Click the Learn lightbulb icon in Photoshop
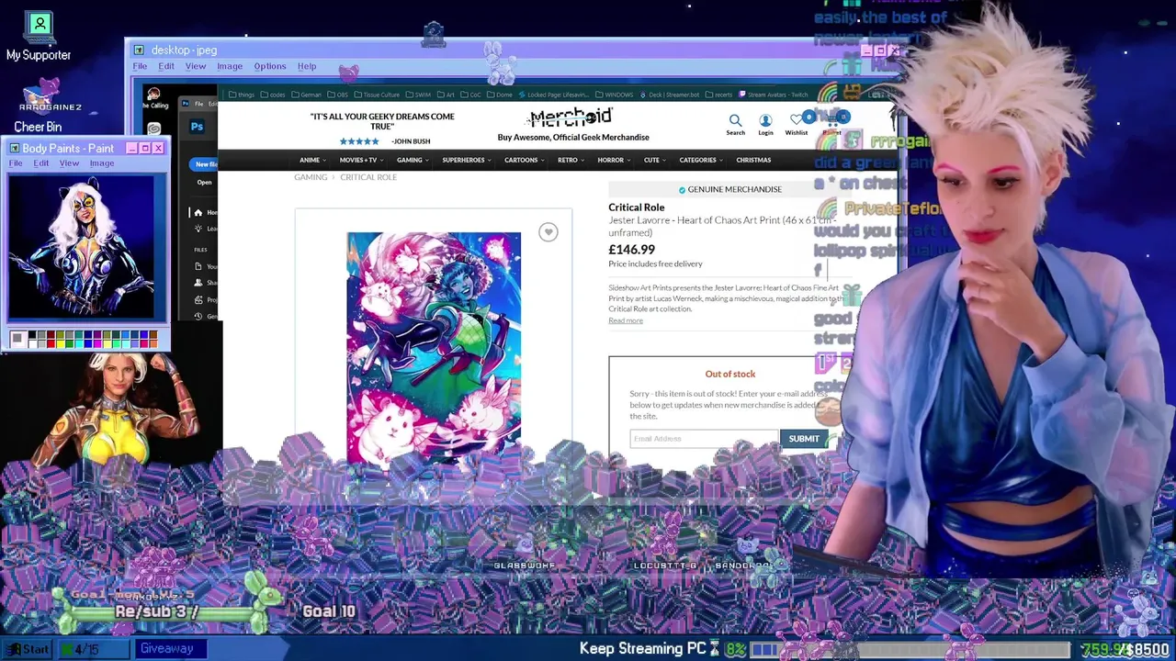Image resolution: width=1176 pixels, height=661 pixels. click(198, 229)
